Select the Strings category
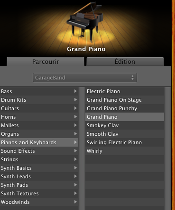Viewport: 175px width, 210px height. (x=39, y=159)
